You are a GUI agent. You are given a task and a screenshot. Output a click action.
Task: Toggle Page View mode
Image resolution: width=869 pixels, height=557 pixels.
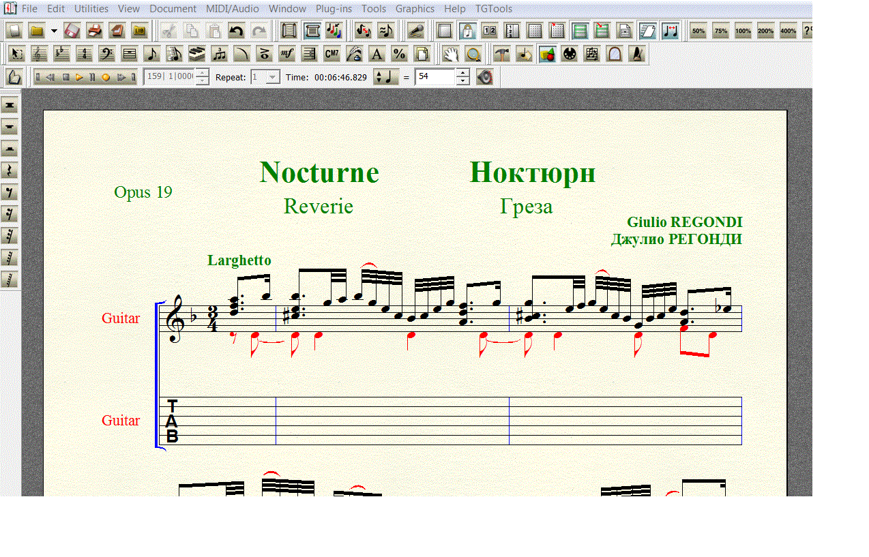tap(312, 31)
